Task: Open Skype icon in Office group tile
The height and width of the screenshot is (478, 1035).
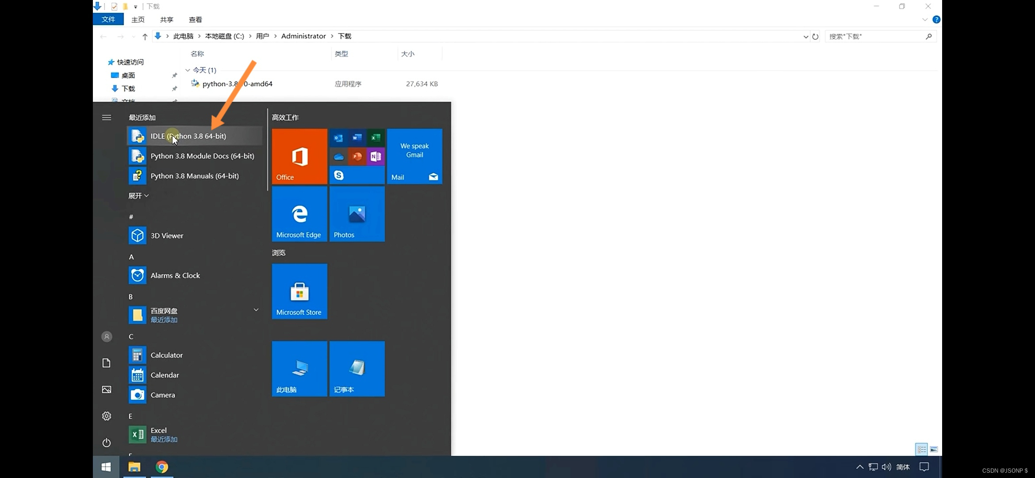Action: (339, 175)
